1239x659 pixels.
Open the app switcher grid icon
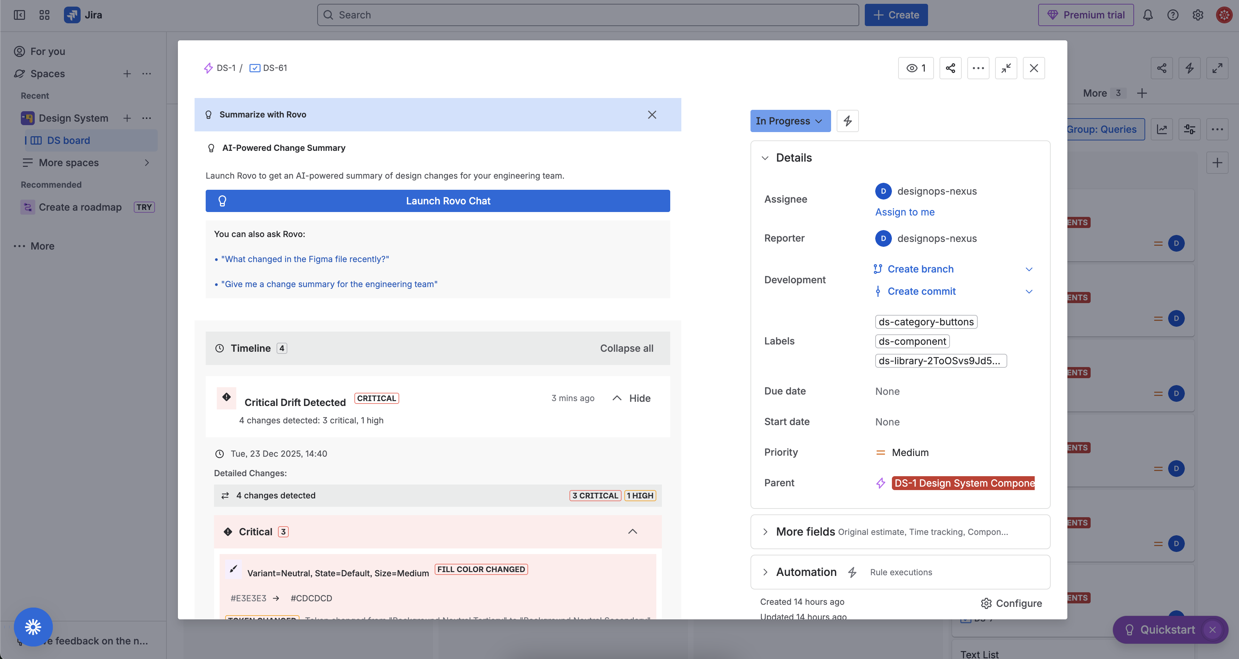(44, 15)
